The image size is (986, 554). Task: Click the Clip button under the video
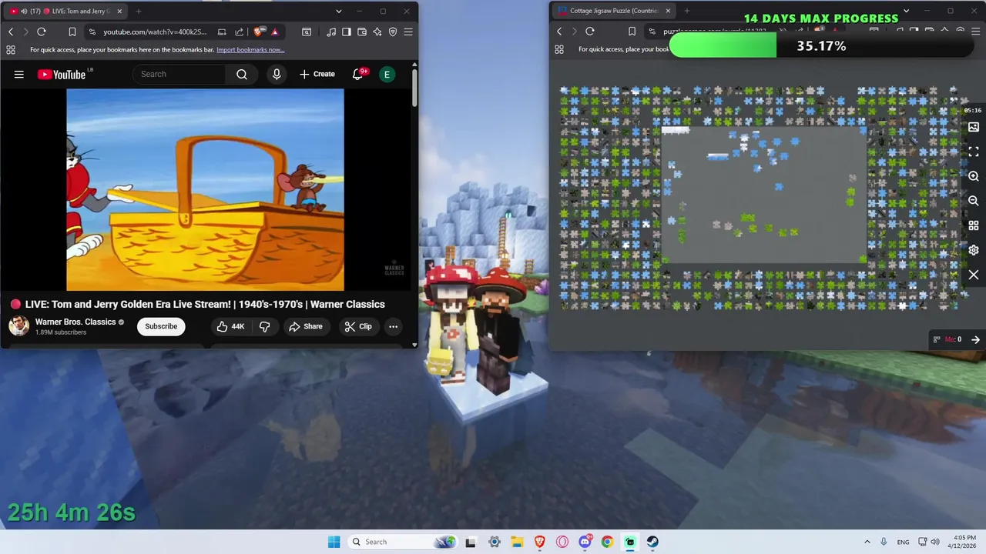click(358, 326)
